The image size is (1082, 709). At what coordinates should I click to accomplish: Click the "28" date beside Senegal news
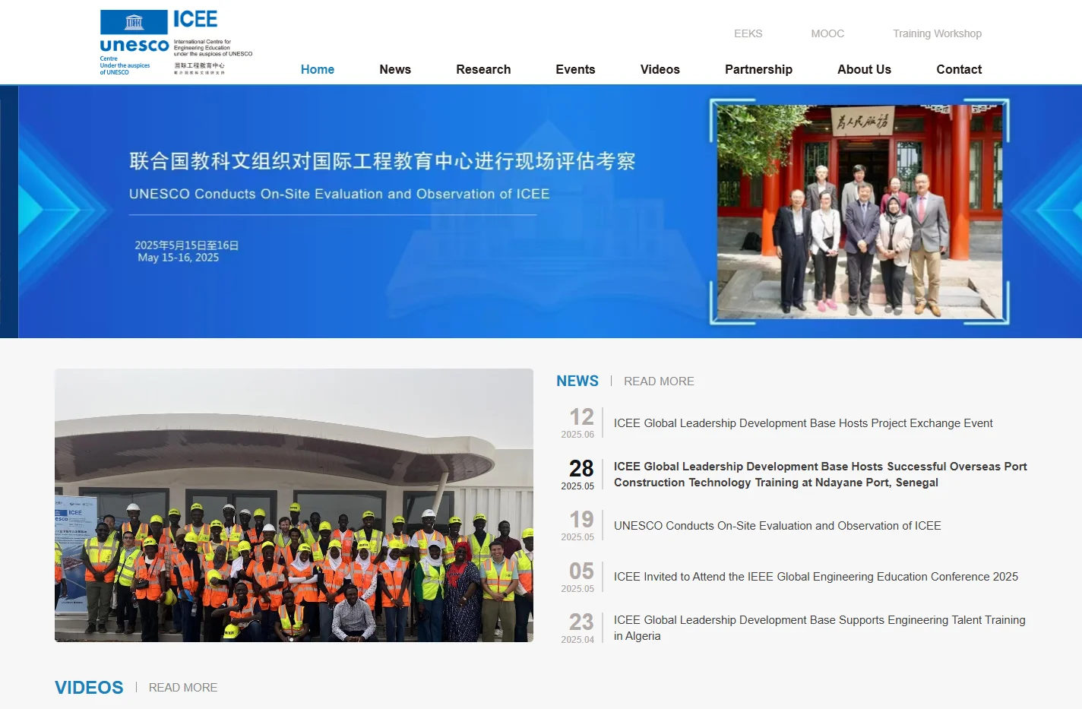click(x=582, y=468)
